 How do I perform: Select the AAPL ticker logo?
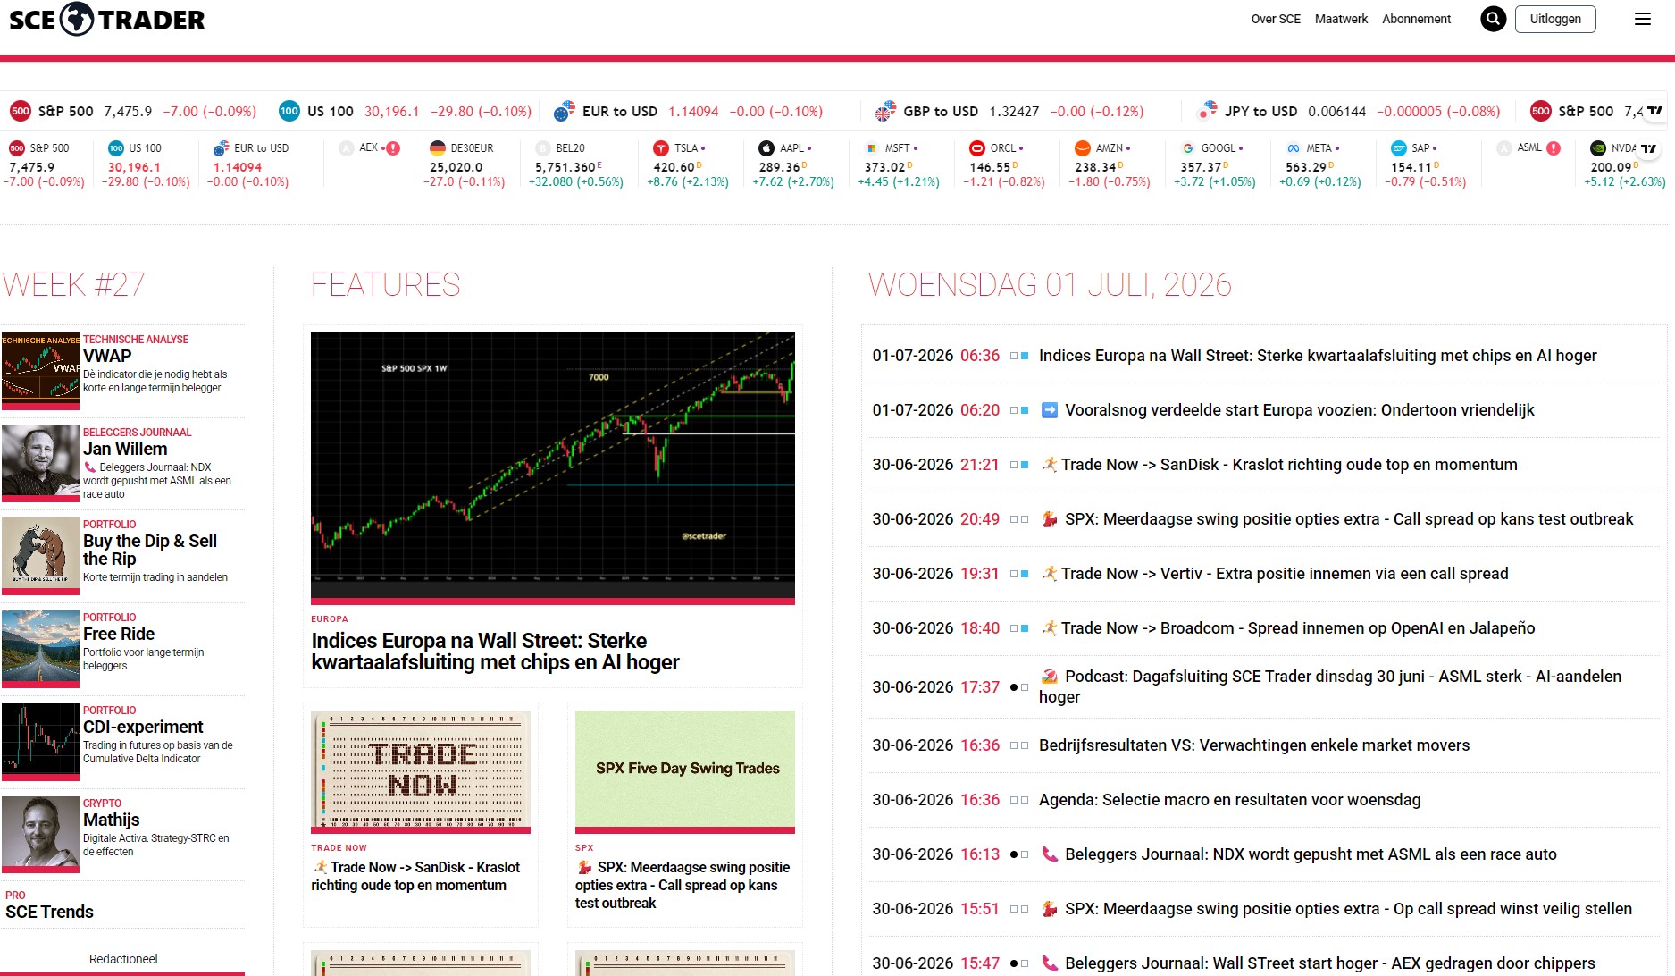(x=766, y=148)
